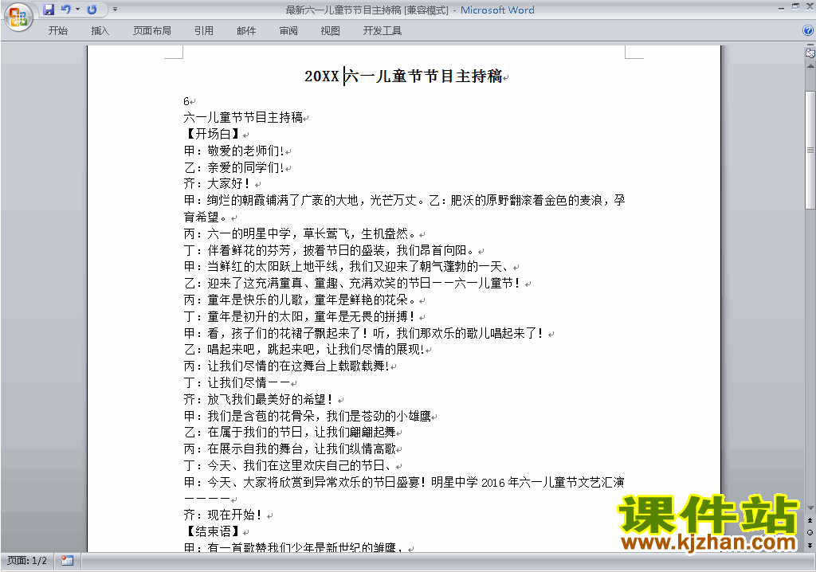Click the Next Page double-down arrow
816x572 pixels.
coord(810,545)
